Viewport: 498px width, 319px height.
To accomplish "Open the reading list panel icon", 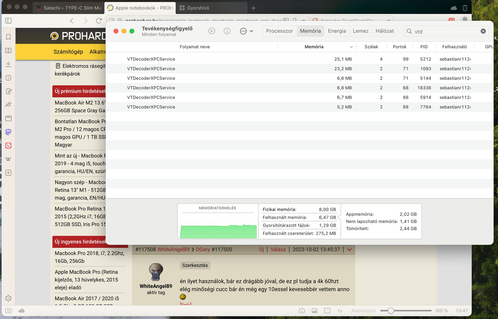I will coord(8,51).
